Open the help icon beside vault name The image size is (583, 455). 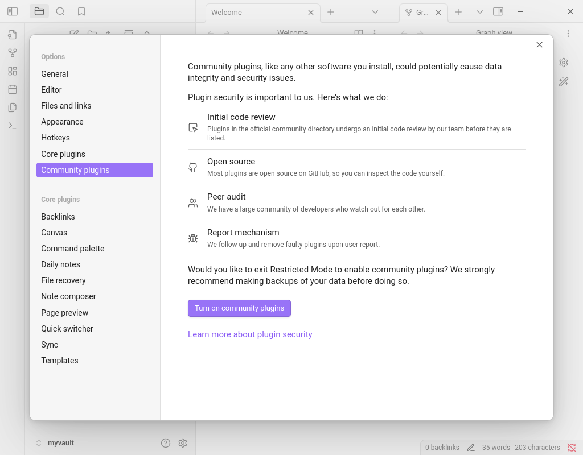[x=166, y=443]
